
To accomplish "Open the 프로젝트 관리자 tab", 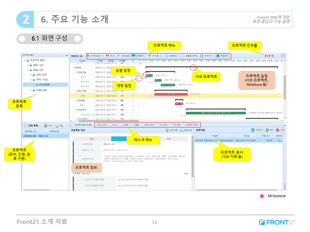I will coord(192,125).
